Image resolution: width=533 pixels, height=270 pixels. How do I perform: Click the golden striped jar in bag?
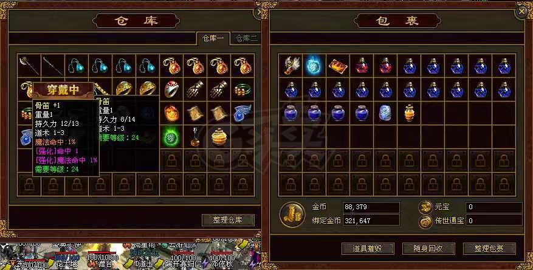point(409,113)
